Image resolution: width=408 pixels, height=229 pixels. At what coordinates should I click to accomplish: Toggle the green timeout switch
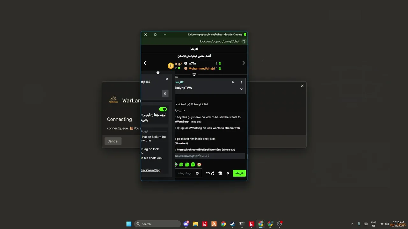pos(163,109)
